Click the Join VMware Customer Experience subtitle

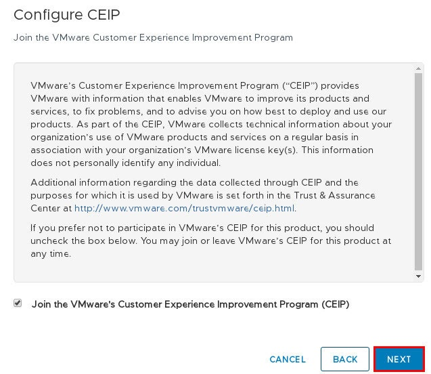coord(153,37)
